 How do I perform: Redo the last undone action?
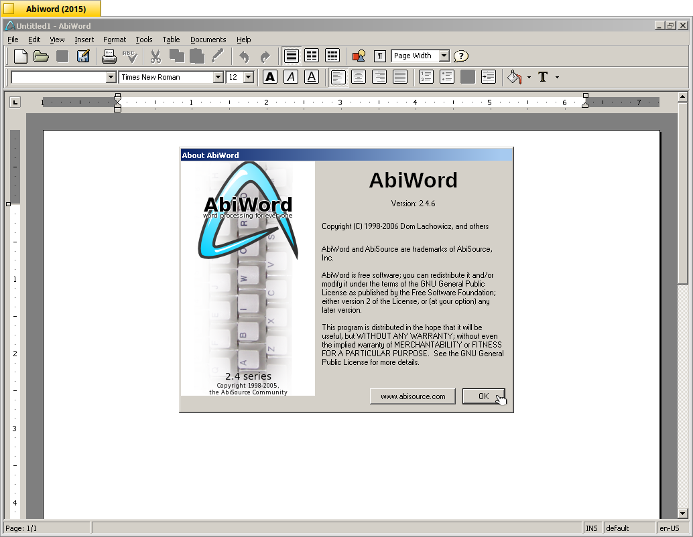pos(265,56)
